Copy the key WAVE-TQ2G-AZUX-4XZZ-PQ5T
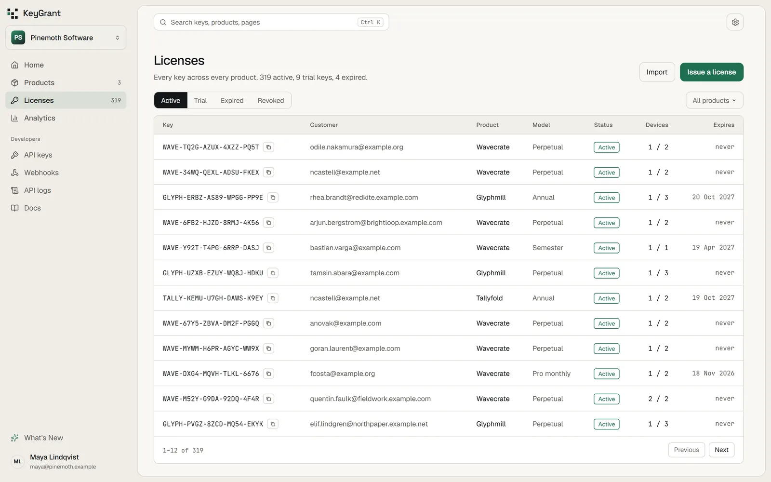This screenshot has width=771, height=482. click(269, 147)
